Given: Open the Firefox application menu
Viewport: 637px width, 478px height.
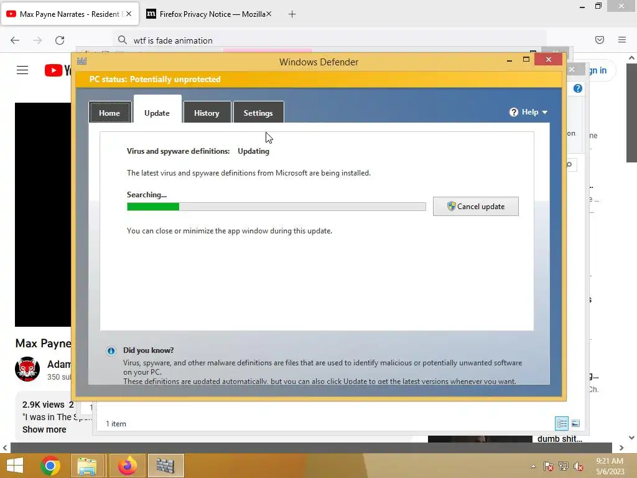Looking at the screenshot, I should coord(622,40).
